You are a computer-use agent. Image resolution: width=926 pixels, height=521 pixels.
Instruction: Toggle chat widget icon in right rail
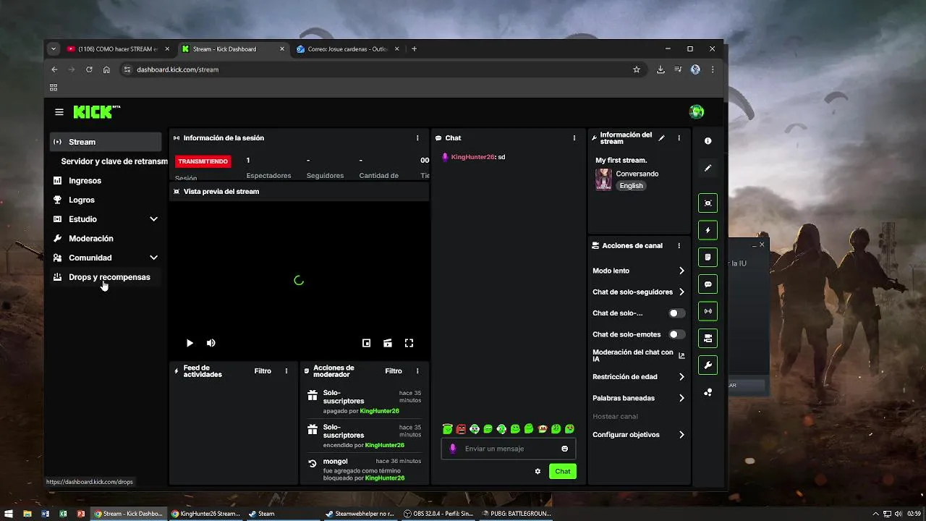[708, 284]
